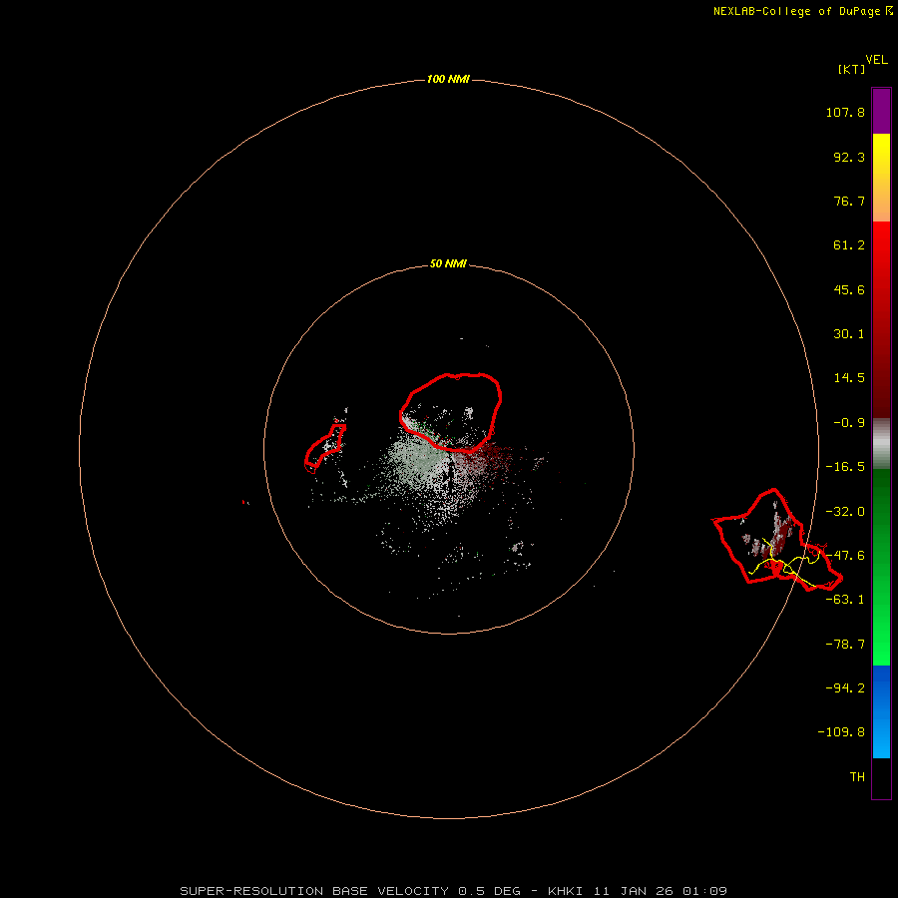
Task: Click the 30.1 legend value
Action: click(x=849, y=334)
